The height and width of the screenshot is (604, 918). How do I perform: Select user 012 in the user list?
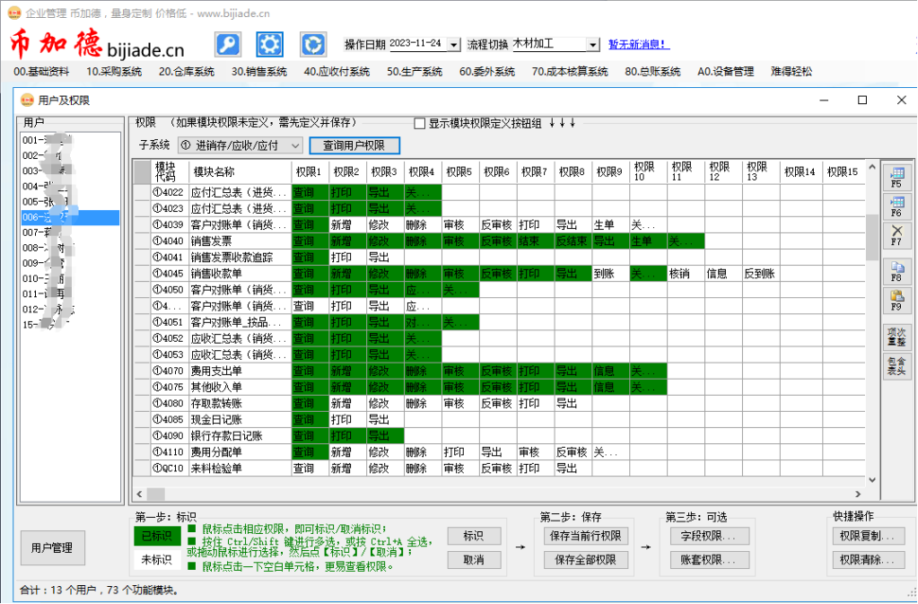(x=70, y=309)
